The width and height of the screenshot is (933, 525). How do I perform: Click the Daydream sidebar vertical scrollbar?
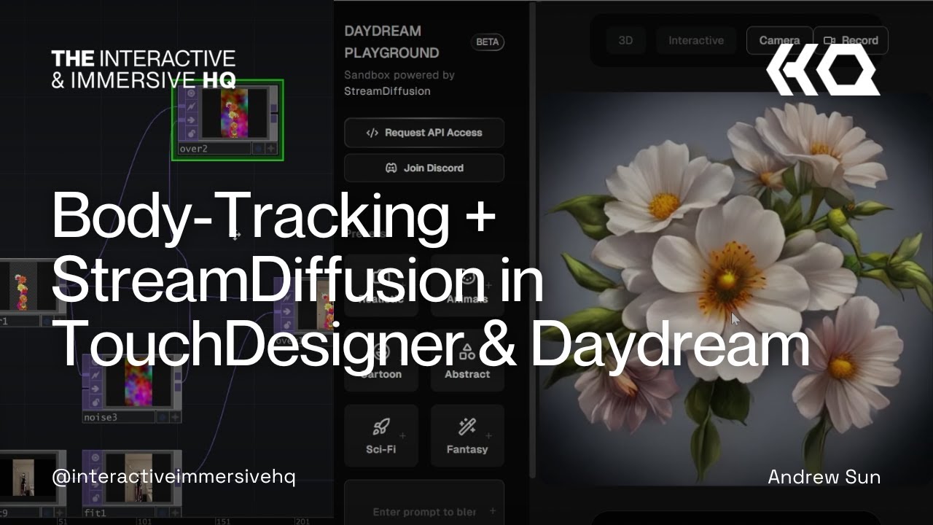[x=533, y=241]
